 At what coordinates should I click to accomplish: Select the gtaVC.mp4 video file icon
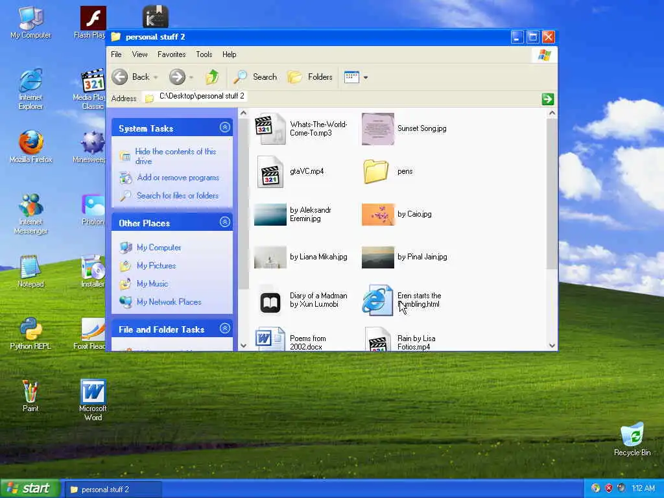270,171
